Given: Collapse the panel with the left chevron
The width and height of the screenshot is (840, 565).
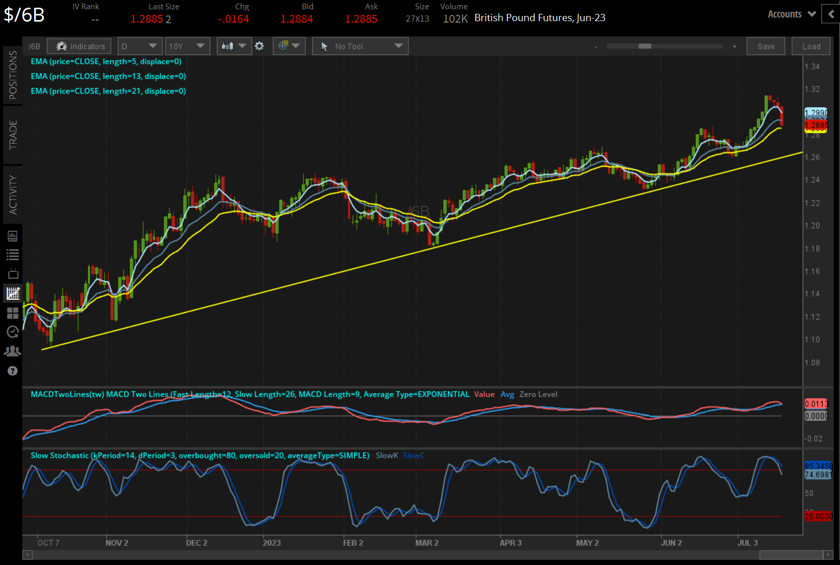Looking at the screenshot, I should (831, 14).
